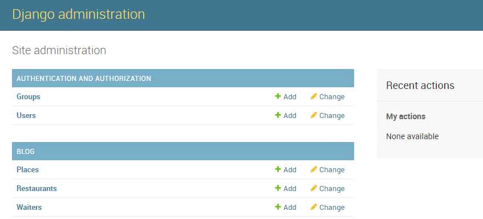Click the Change text link for Users
This screenshot has height=219, width=483.
tap(332, 116)
